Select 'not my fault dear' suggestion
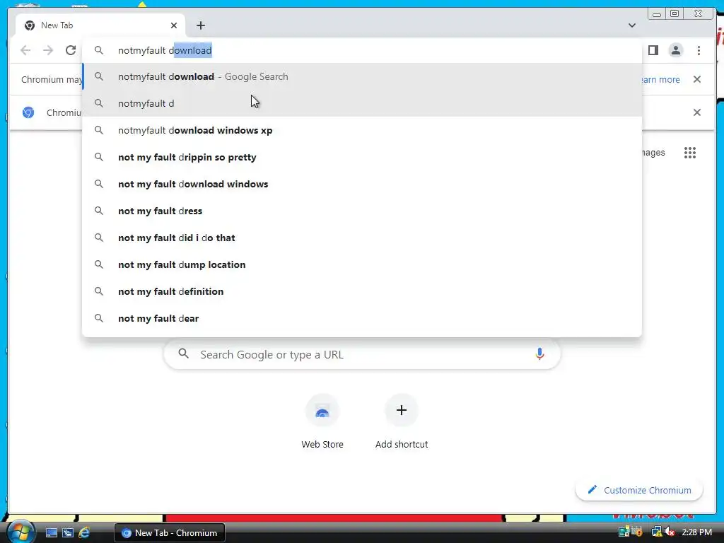 point(362,318)
